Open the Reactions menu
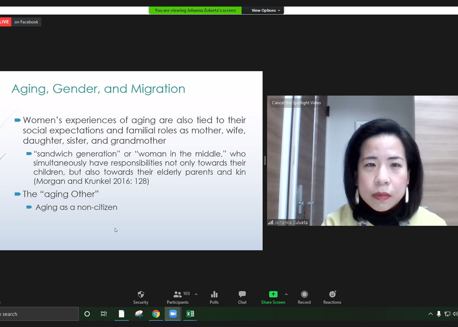The image size is (458, 327). pyautogui.click(x=332, y=297)
